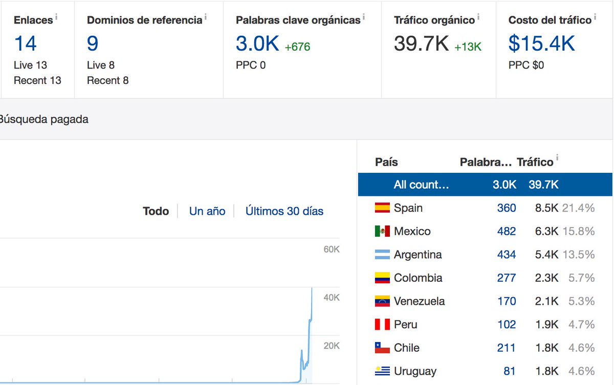Switch to the Búsqueda pagada tab

pos(44,119)
